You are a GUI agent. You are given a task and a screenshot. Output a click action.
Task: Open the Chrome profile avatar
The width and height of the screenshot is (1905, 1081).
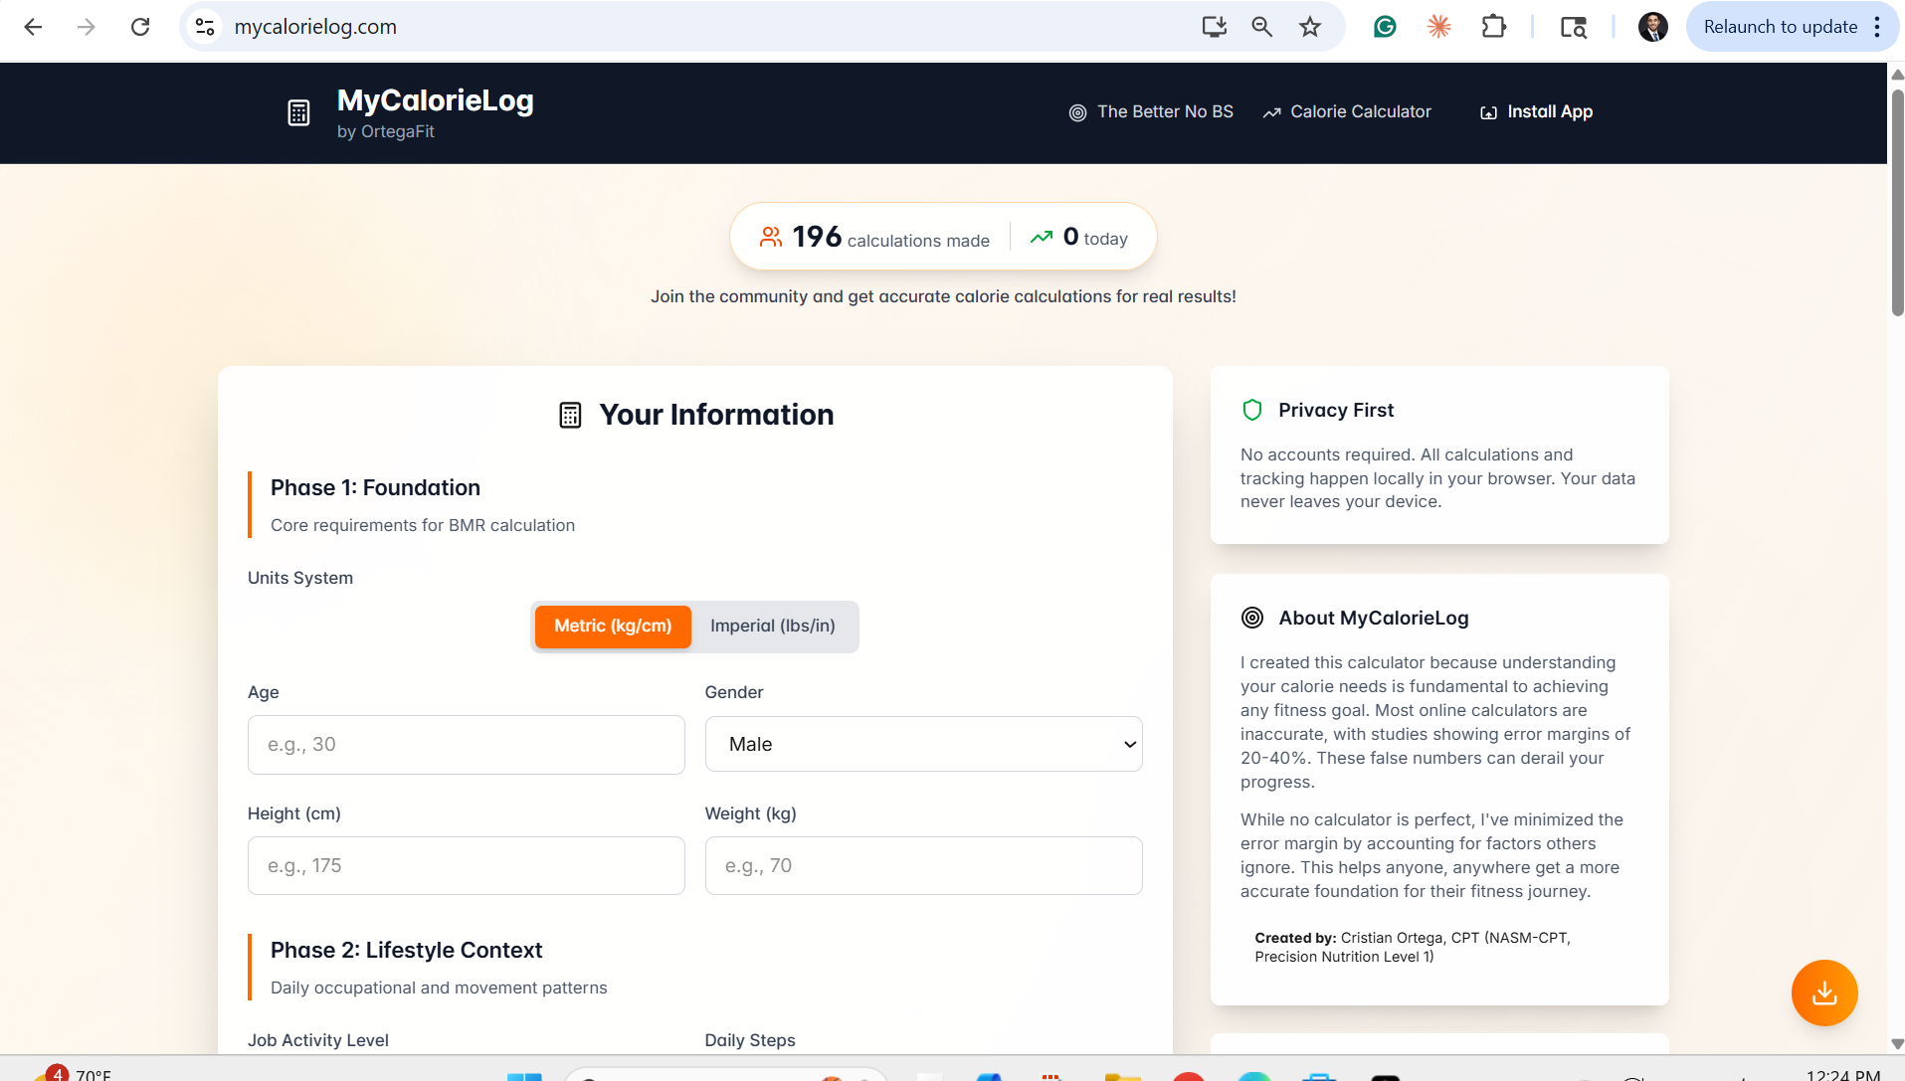pyautogui.click(x=1652, y=27)
